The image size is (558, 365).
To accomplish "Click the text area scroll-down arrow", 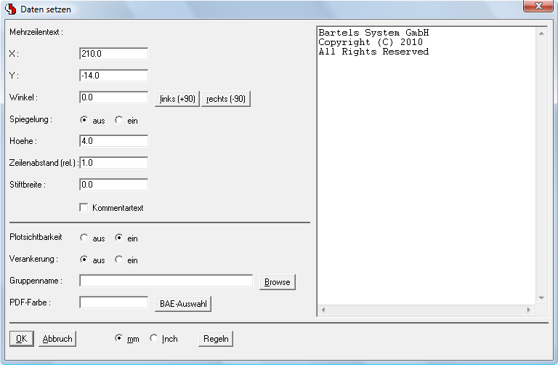I will click(540, 298).
